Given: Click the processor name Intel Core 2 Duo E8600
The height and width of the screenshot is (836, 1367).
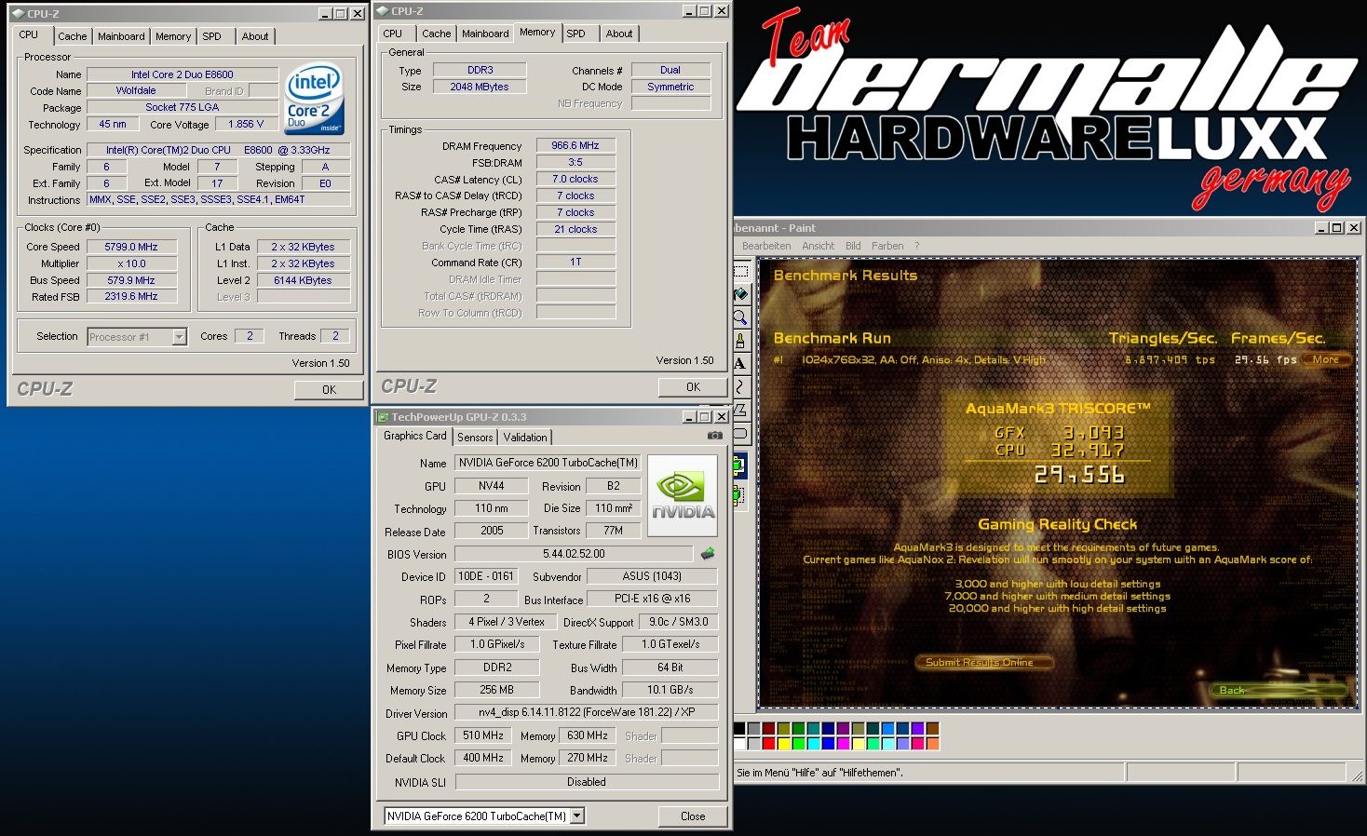Looking at the screenshot, I should click(x=183, y=74).
